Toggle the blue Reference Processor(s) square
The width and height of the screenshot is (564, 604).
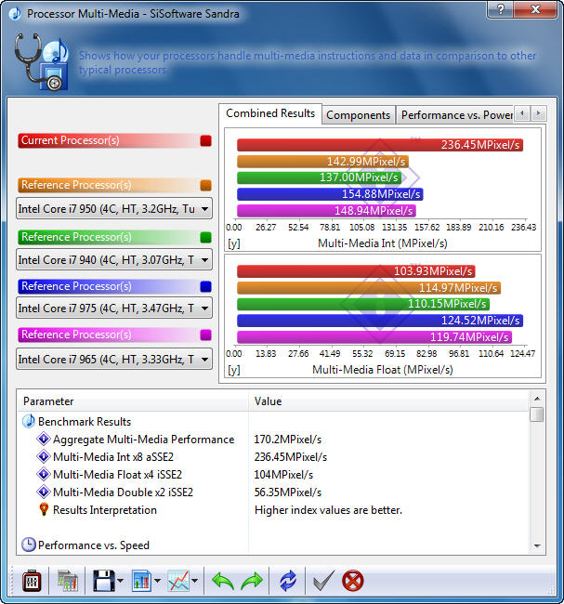tap(205, 286)
